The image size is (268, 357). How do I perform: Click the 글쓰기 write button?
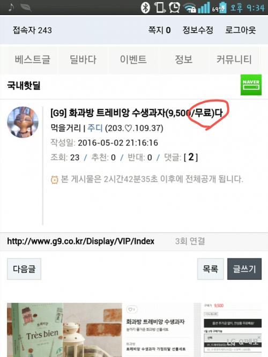coord(244,269)
